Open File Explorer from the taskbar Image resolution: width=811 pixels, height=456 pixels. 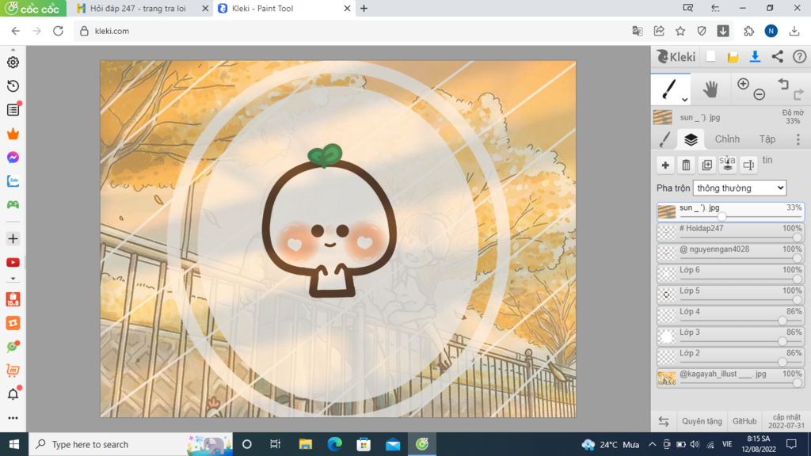305,444
